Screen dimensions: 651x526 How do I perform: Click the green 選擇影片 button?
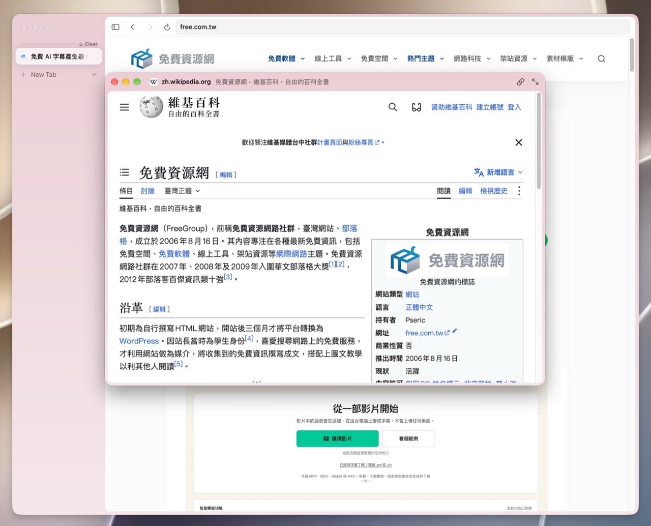pyautogui.click(x=337, y=439)
